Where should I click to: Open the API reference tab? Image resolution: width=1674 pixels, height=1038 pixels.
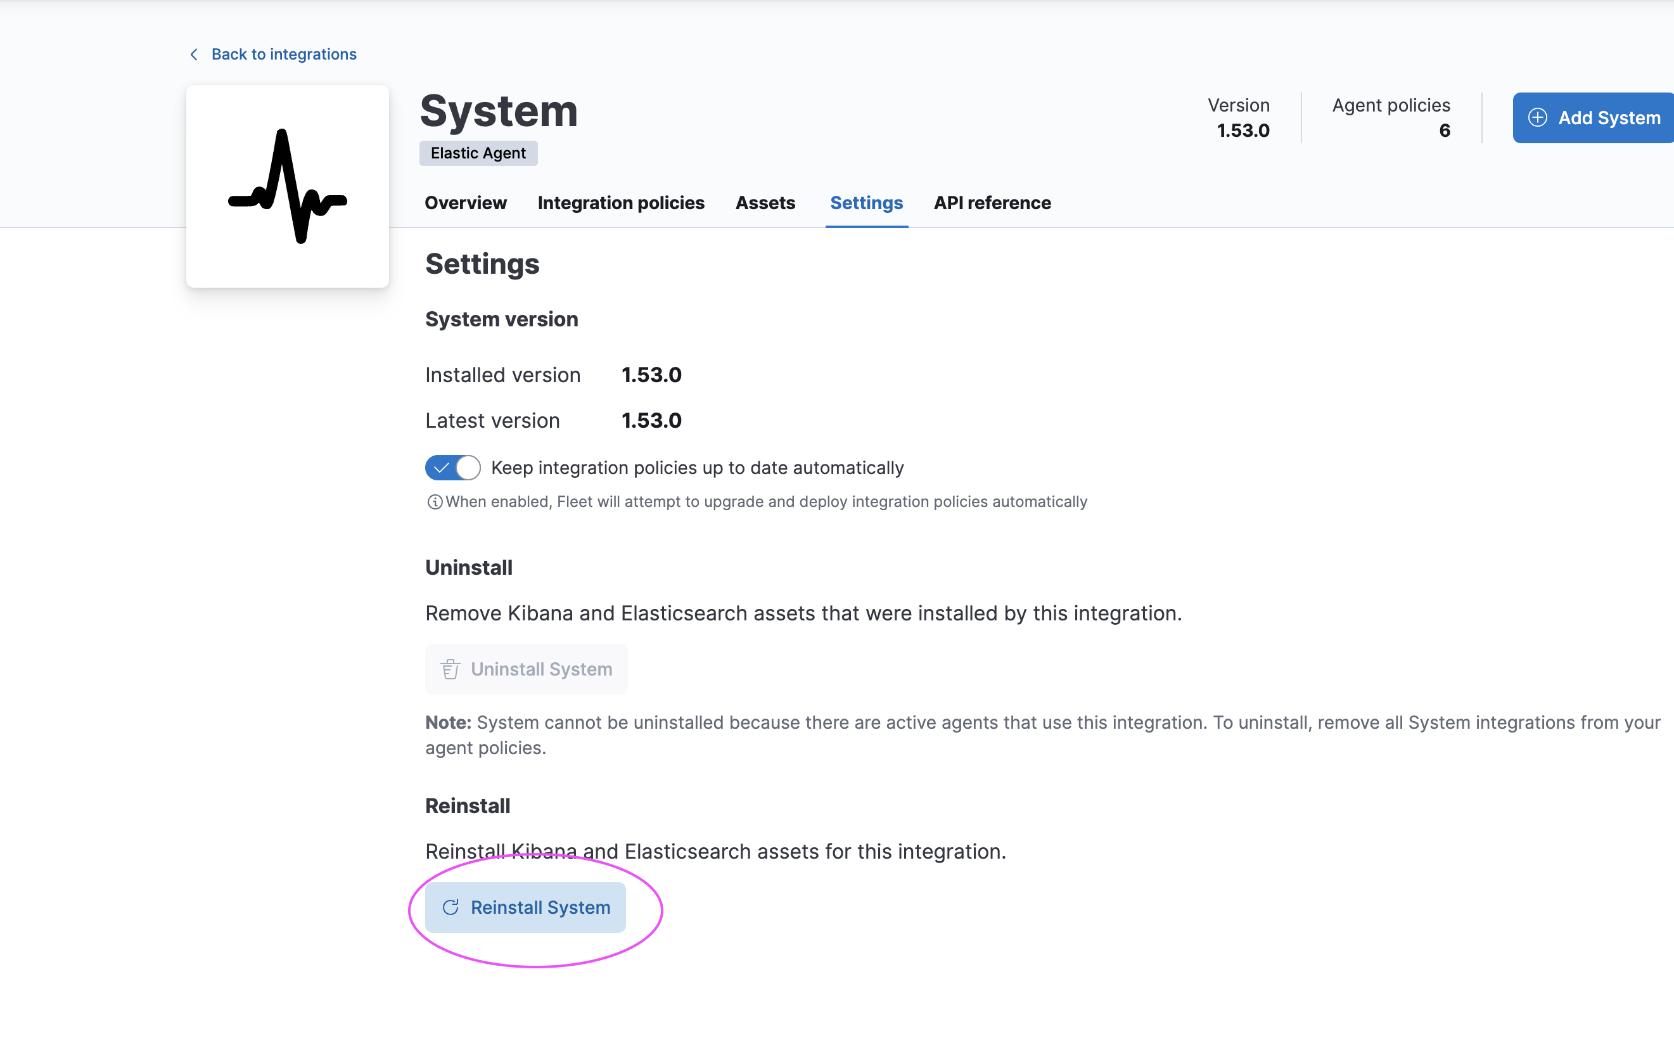pyautogui.click(x=992, y=203)
